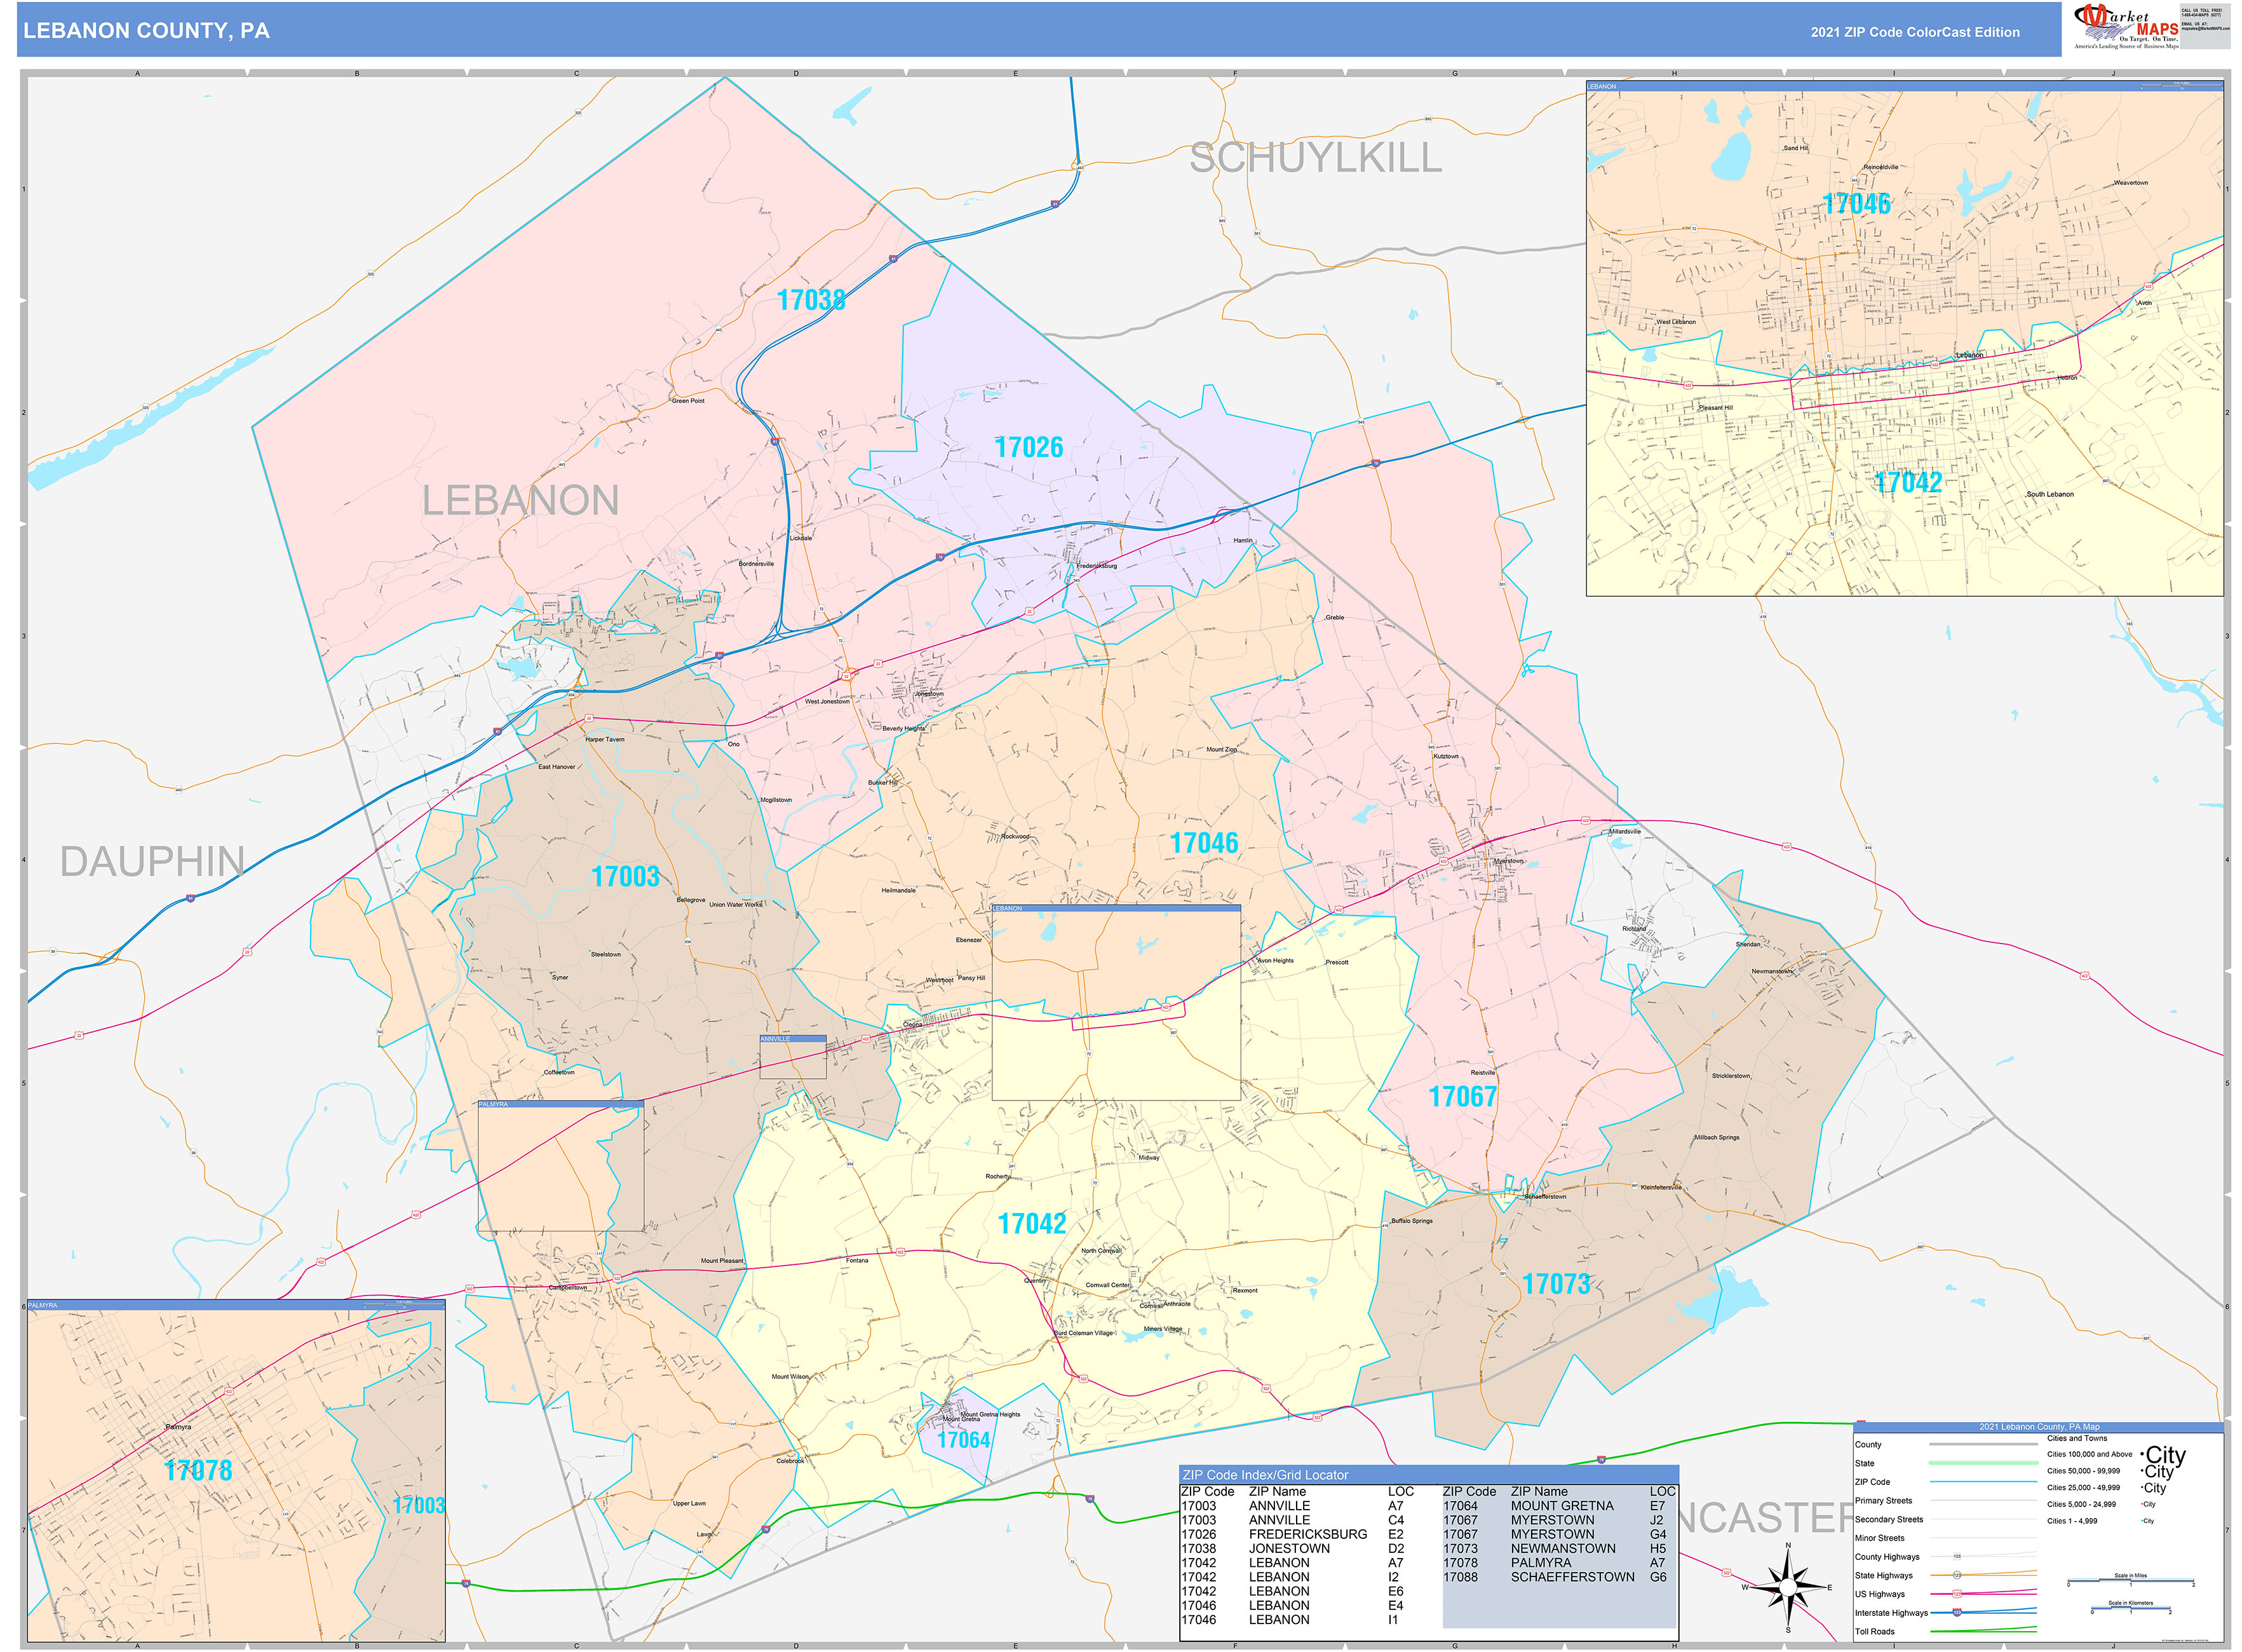Click the compass rose

coord(1788,1587)
